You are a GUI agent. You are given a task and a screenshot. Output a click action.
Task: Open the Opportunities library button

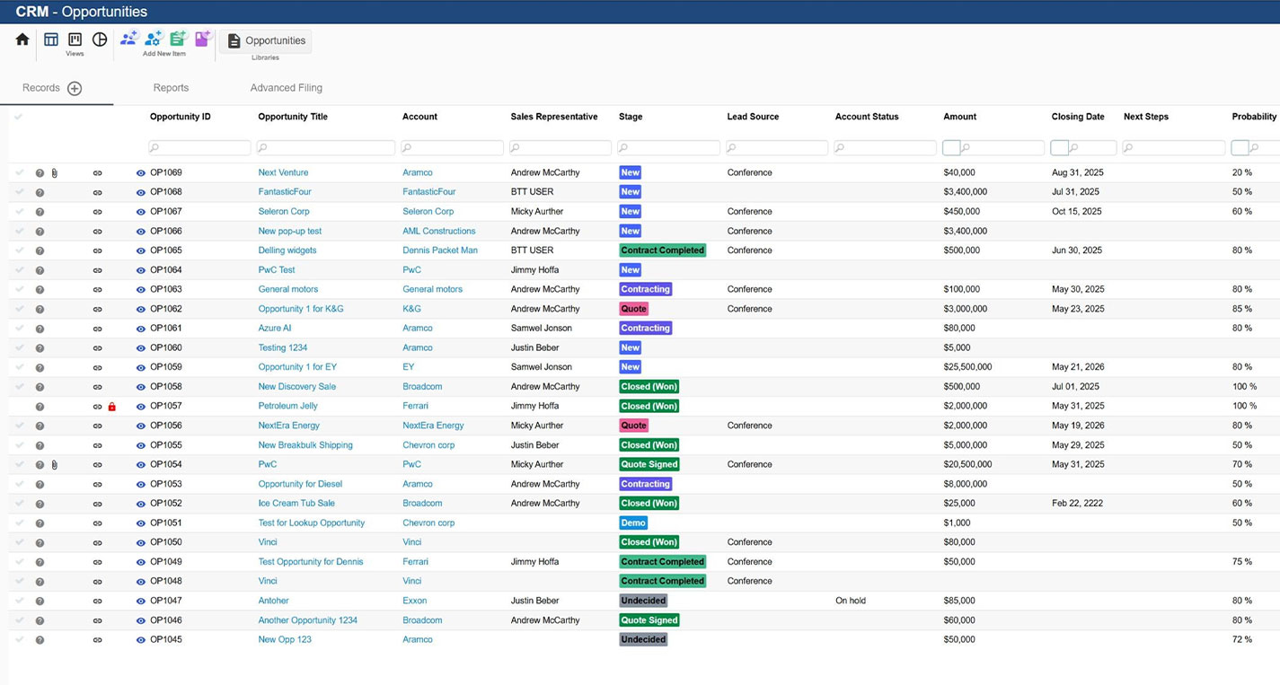click(266, 41)
